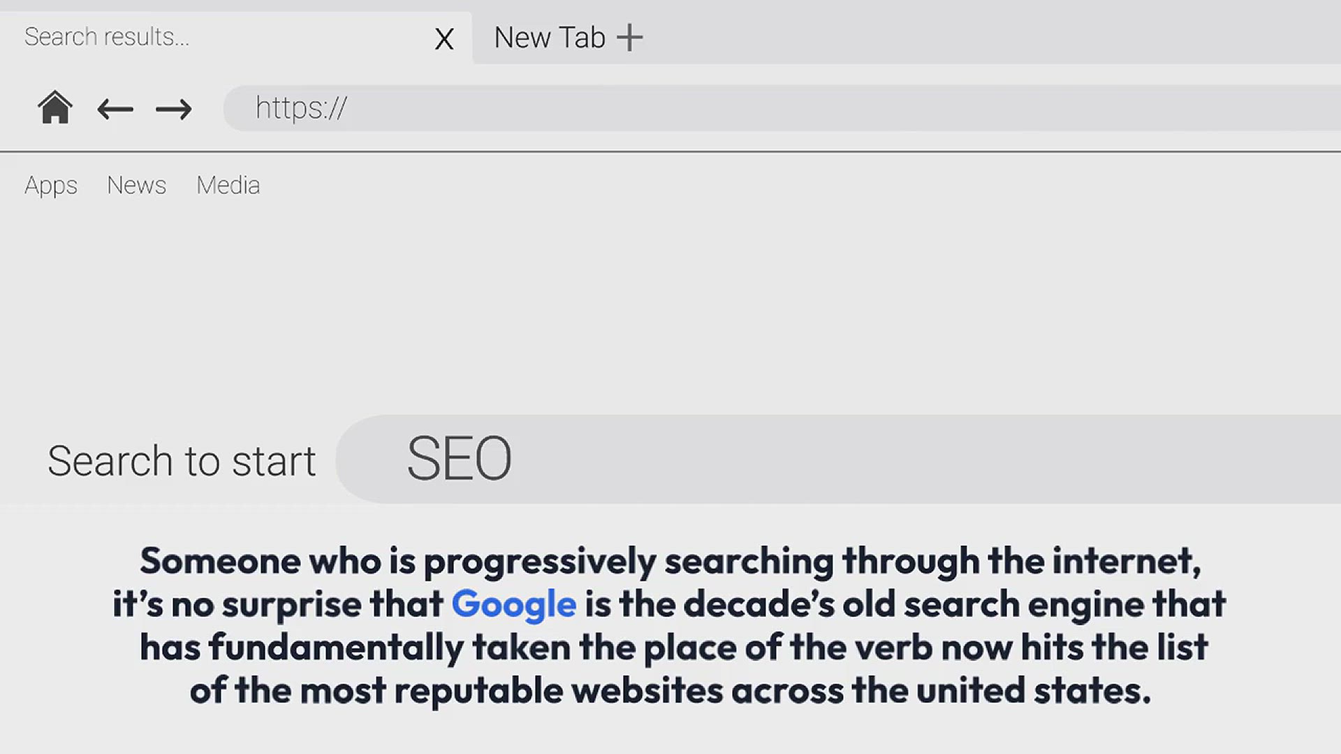Click the forward arrow navigation icon
Screen dimensions: 1341x754
click(174, 109)
